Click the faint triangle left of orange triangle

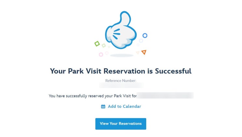click(138, 52)
